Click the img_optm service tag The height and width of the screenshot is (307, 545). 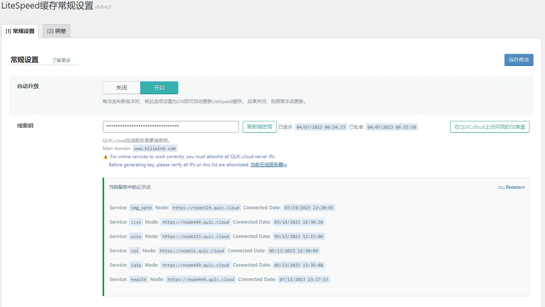pyautogui.click(x=141, y=208)
